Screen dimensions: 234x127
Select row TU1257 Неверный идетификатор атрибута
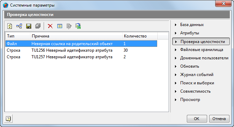point(81,57)
